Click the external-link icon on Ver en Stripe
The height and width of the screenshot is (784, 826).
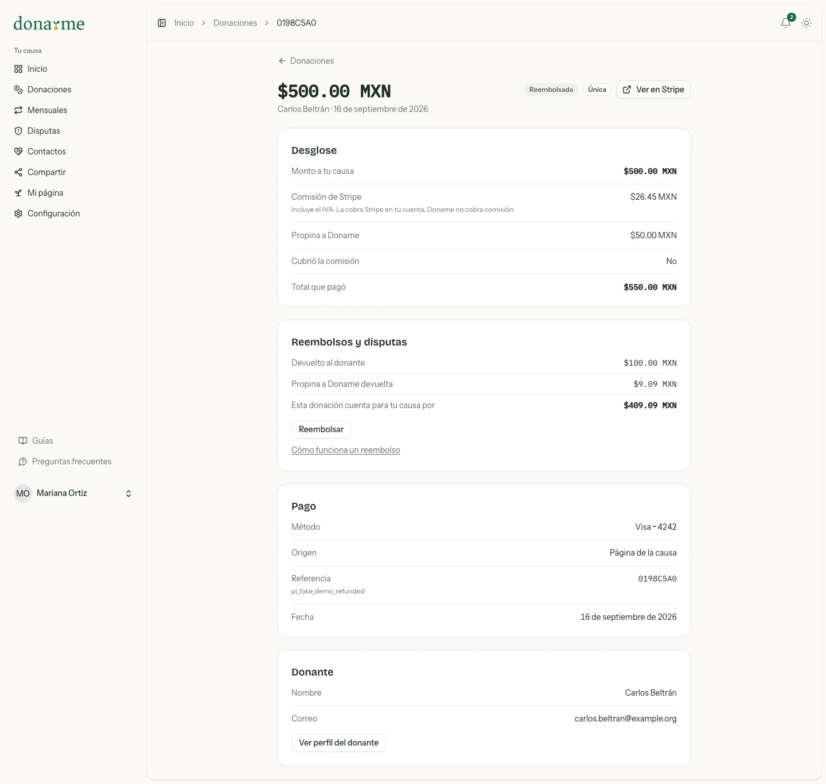[x=627, y=90]
